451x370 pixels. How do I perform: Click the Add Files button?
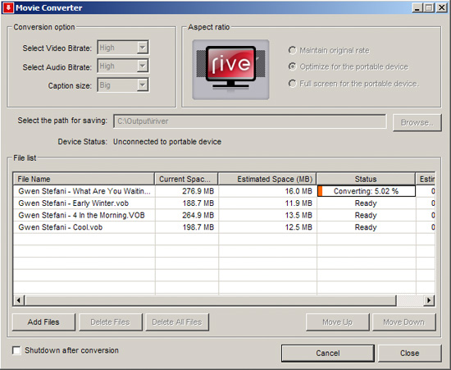43,322
